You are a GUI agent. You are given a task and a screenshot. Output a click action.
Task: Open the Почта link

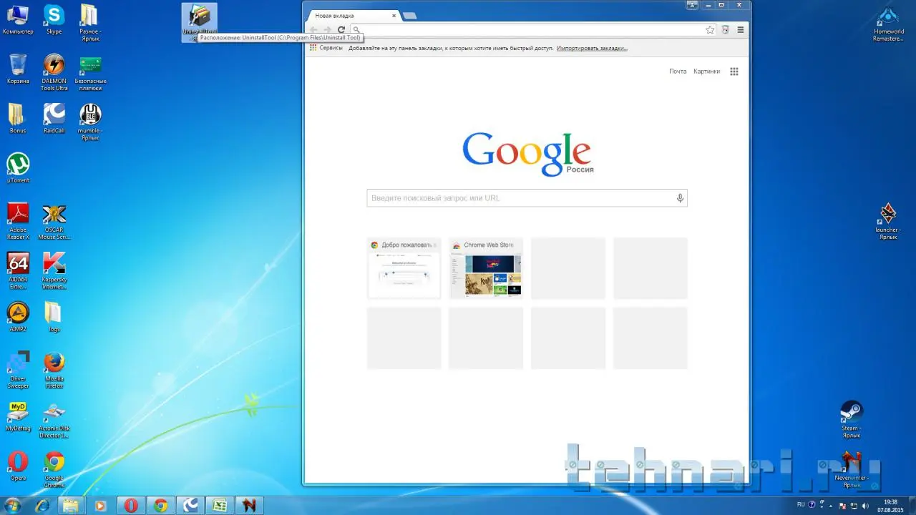678,72
